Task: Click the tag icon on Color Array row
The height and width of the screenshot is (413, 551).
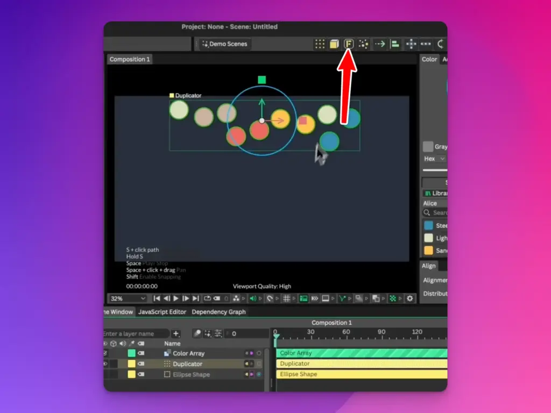Action: (x=141, y=353)
